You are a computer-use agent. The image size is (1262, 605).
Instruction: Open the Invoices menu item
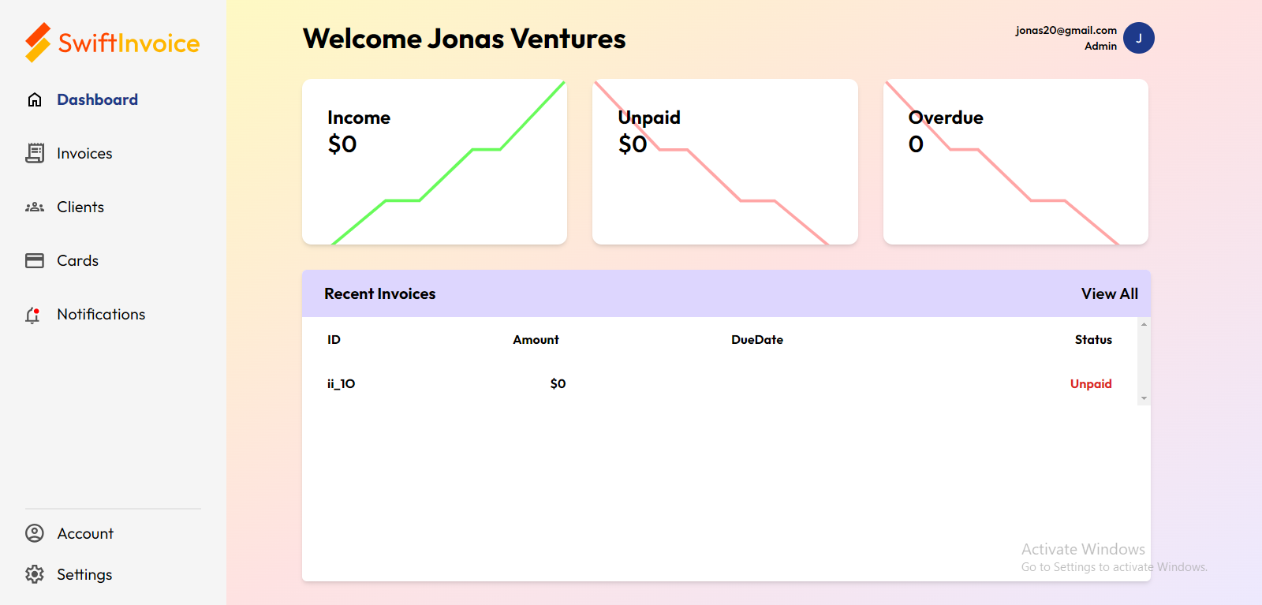tap(84, 154)
